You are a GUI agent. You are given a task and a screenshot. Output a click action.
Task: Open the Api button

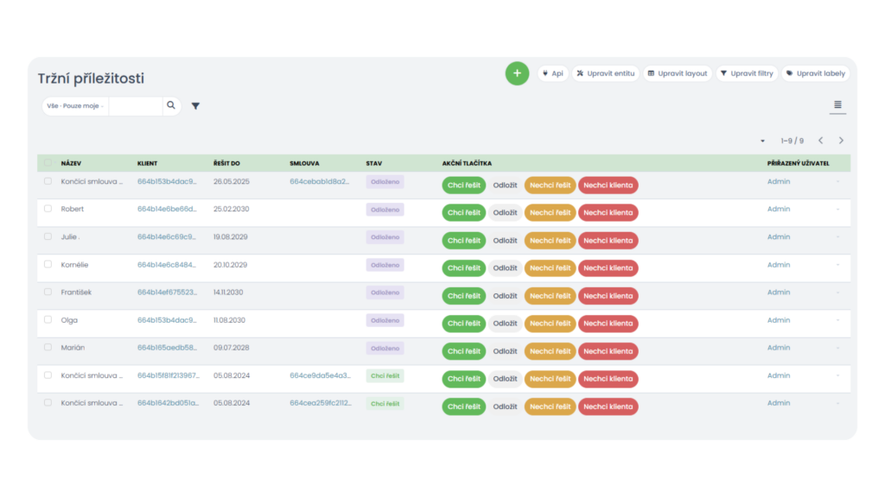point(551,73)
